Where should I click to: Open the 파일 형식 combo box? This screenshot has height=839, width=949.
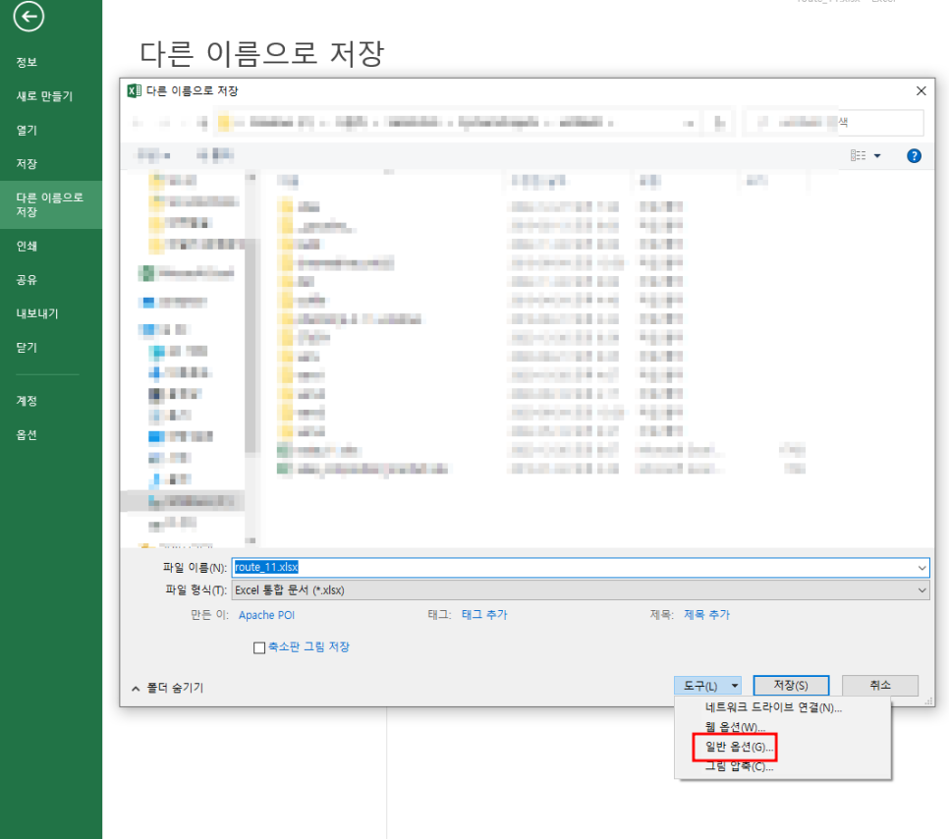click(x=581, y=590)
